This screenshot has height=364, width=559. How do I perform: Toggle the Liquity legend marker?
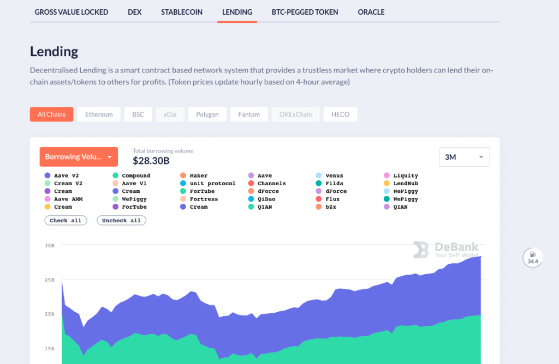(387, 175)
